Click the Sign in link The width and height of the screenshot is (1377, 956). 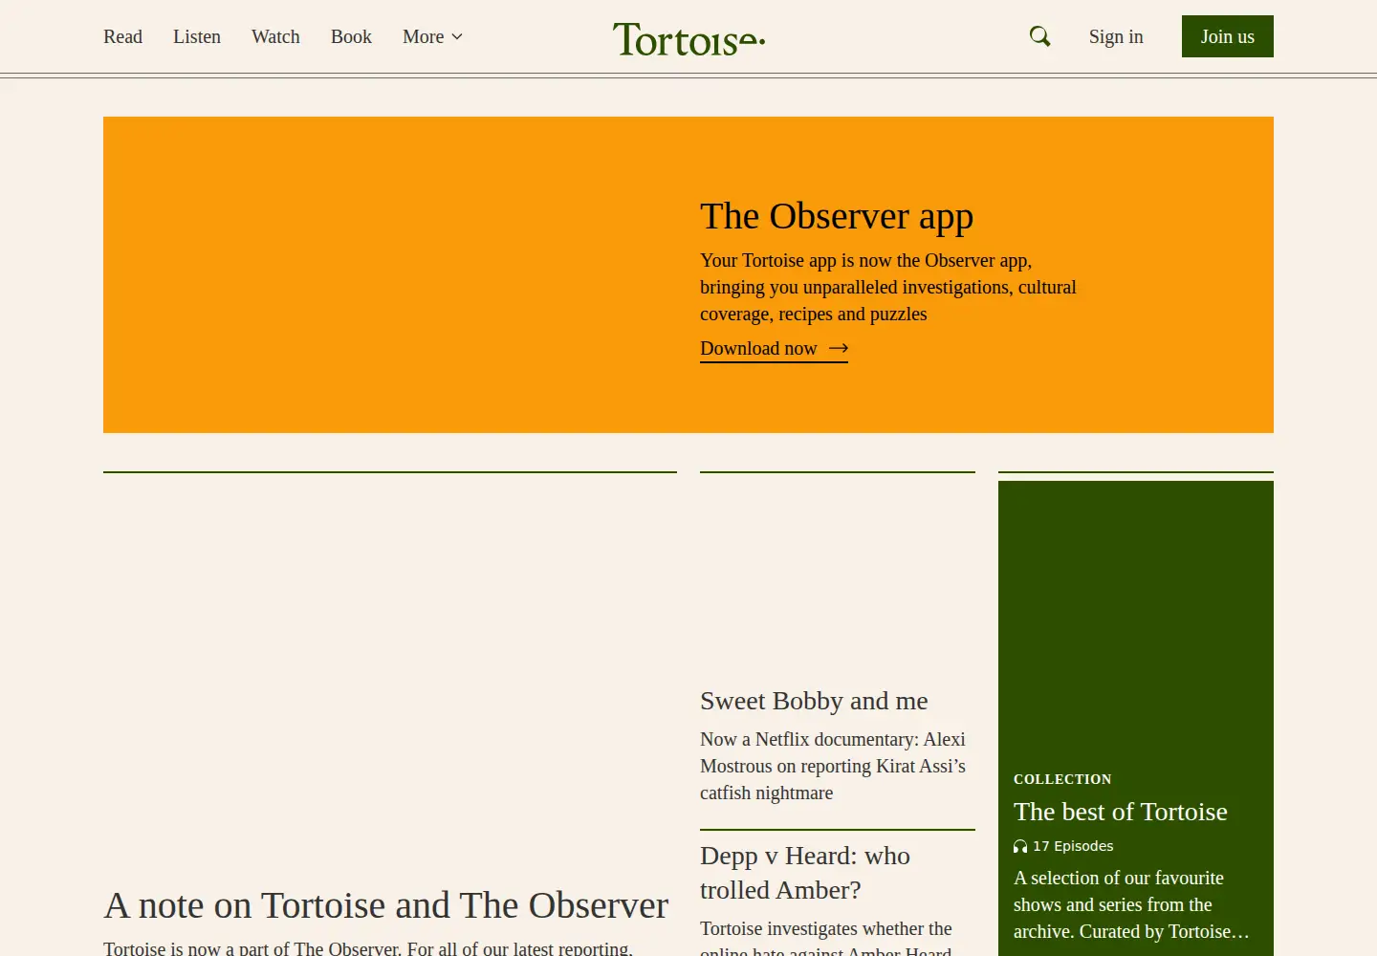tap(1116, 36)
